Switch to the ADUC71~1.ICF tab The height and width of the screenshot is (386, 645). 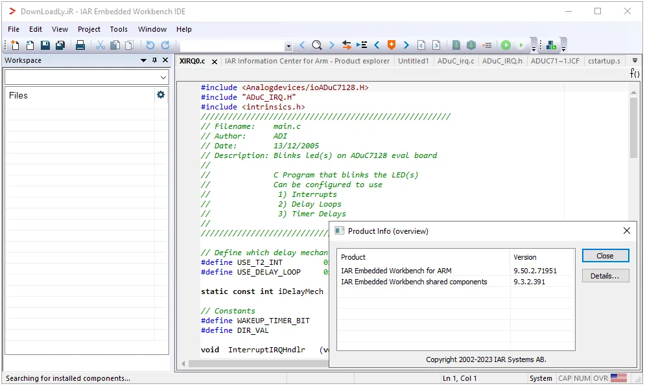(555, 61)
